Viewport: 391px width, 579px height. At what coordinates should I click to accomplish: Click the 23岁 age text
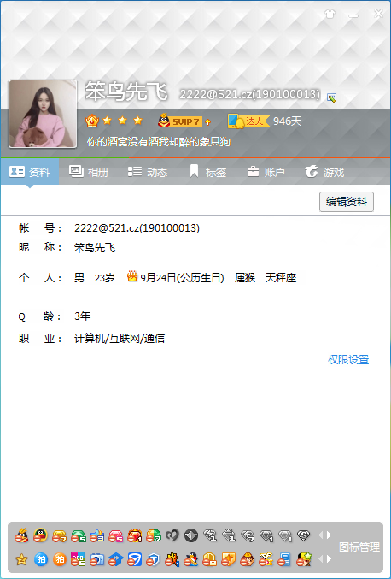(105, 277)
